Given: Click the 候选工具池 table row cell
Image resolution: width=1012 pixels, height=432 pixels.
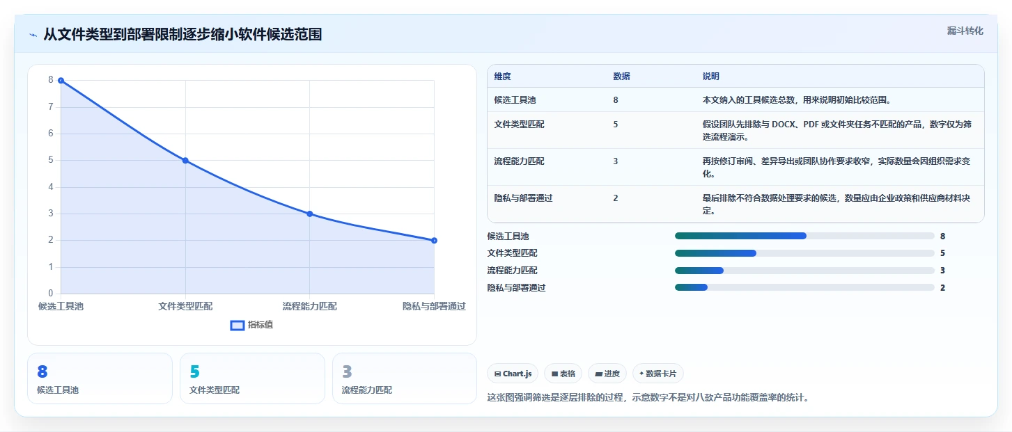Looking at the screenshot, I should pyautogui.click(x=515, y=100).
